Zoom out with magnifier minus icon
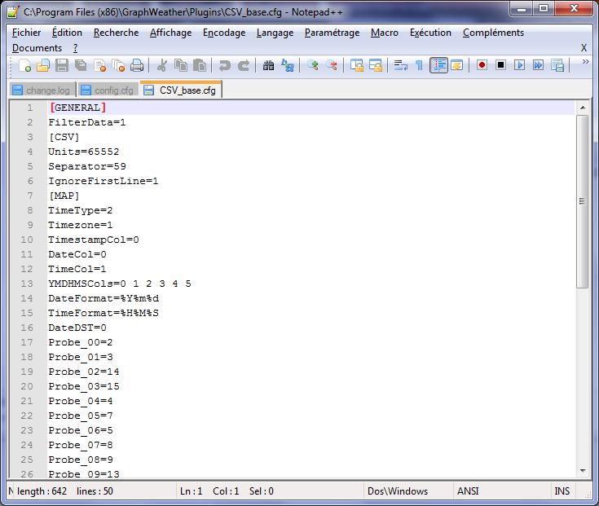Screen dimensions: 599x506 click(331, 65)
